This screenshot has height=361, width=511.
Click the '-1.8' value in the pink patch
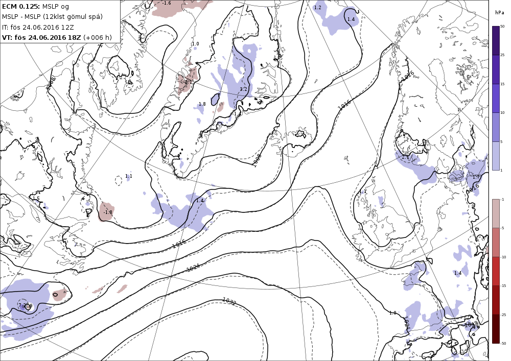tap(107, 212)
